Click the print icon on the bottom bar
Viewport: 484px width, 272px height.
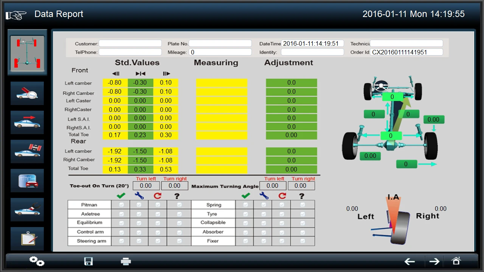(x=126, y=261)
